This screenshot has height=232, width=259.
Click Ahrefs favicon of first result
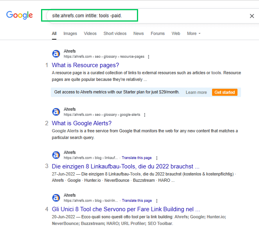(56, 54)
